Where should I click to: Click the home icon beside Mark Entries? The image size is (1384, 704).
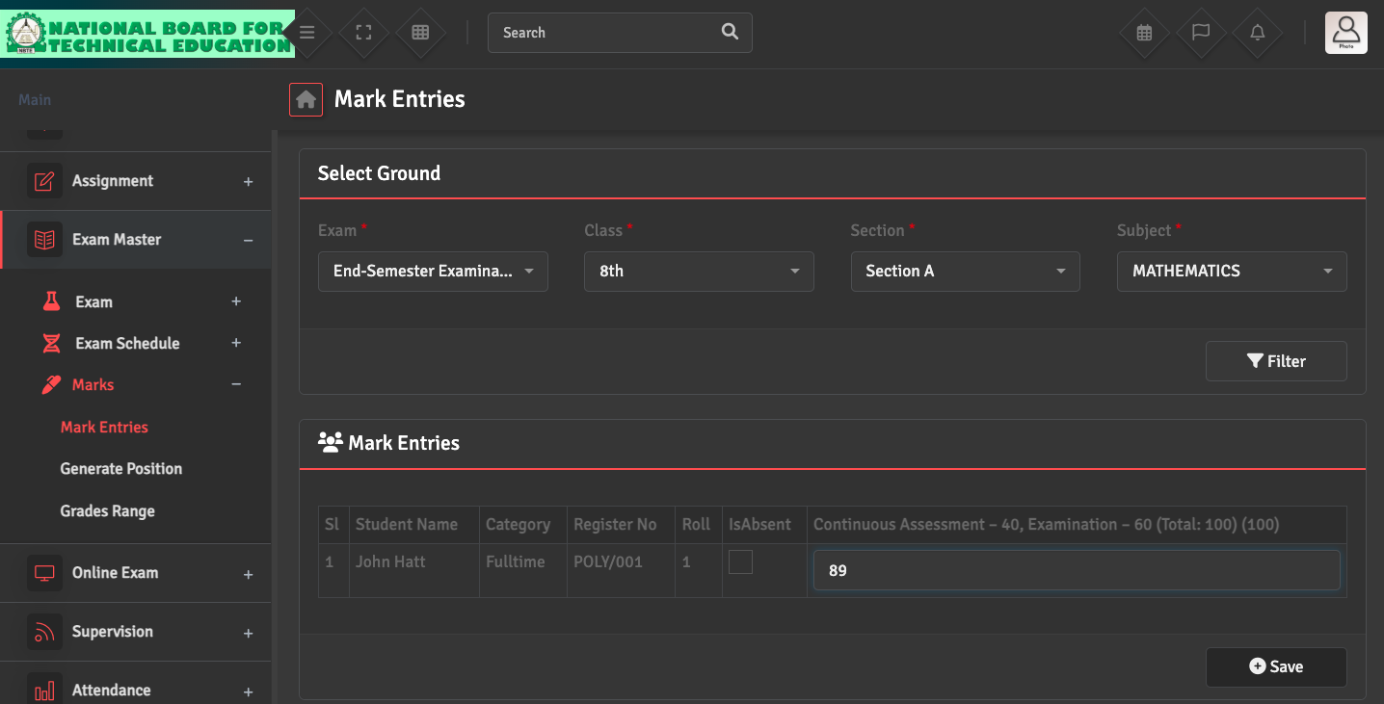(x=306, y=99)
